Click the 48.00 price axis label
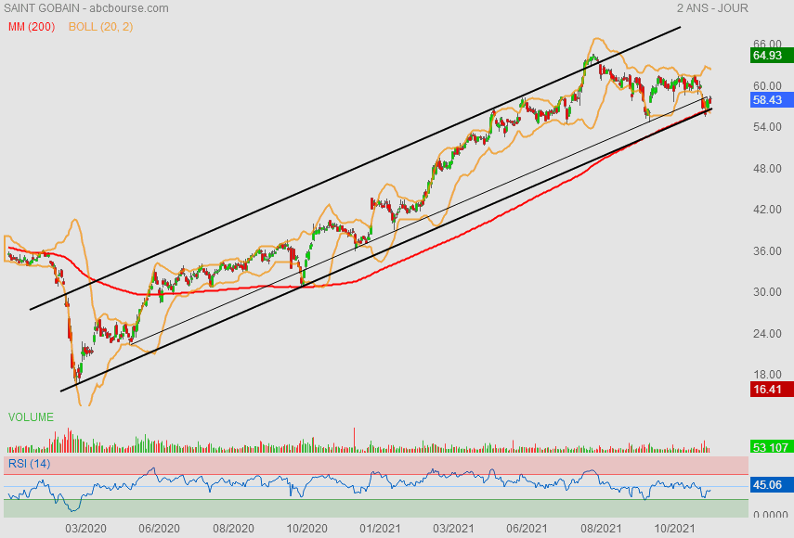Screen dimensions: 794x538 (767, 169)
